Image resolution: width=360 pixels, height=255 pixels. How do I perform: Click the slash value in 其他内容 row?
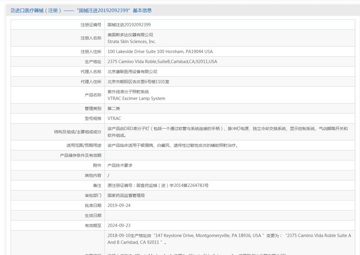[x=108, y=175]
